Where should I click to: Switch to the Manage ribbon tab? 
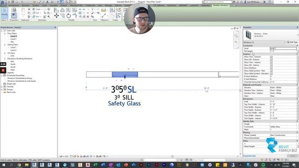(x=108, y=5)
